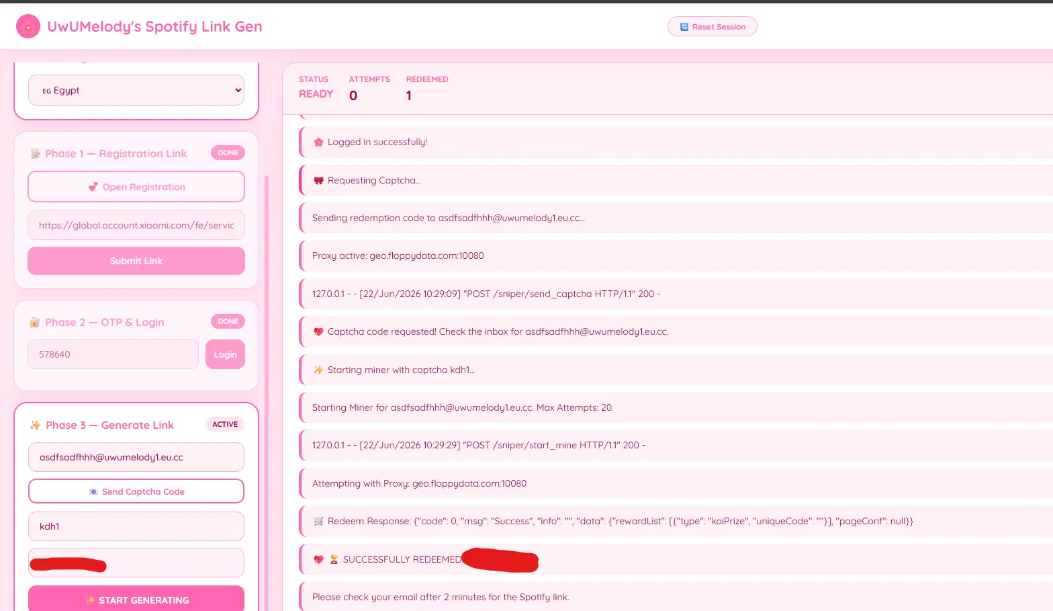
Task: Click the UwUMelody's Spotify Link Gen title
Action: [x=154, y=27]
